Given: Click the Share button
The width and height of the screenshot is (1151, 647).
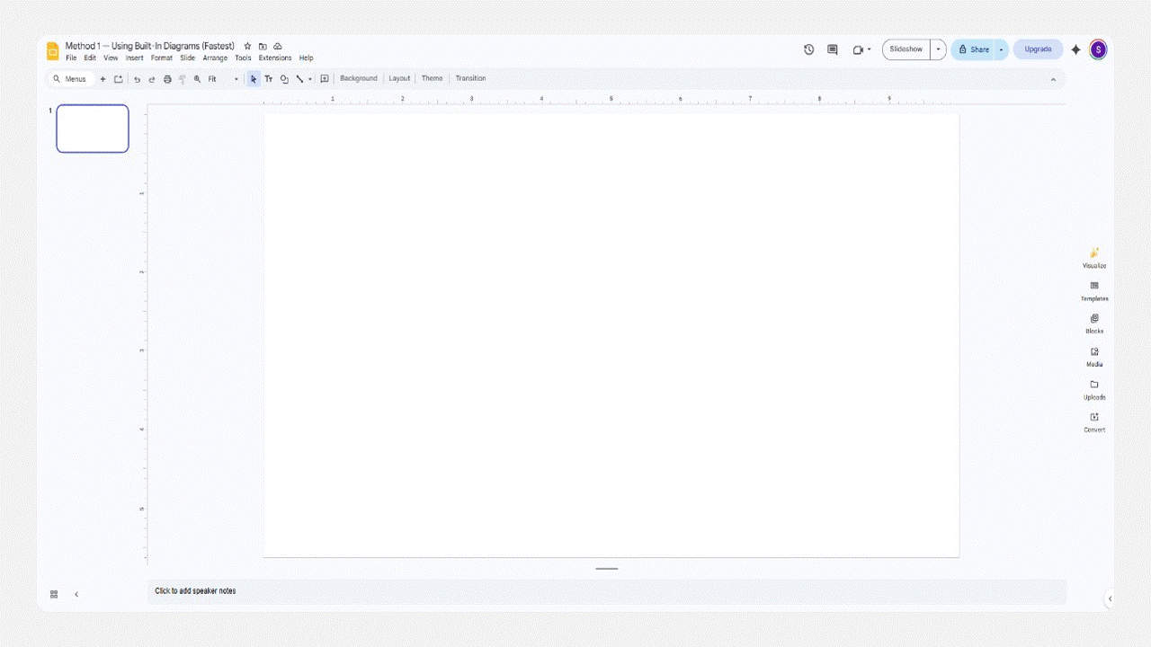Looking at the screenshot, I should point(973,49).
